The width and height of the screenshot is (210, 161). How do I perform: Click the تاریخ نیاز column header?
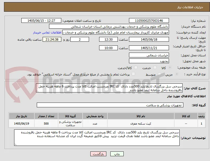[22, 116]
